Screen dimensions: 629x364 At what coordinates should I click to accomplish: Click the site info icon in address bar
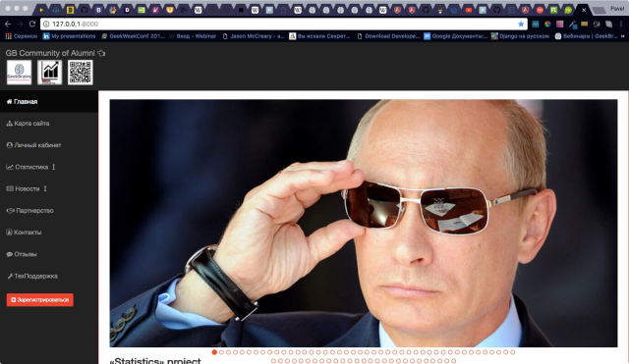pyautogui.click(x=46, y=24)
